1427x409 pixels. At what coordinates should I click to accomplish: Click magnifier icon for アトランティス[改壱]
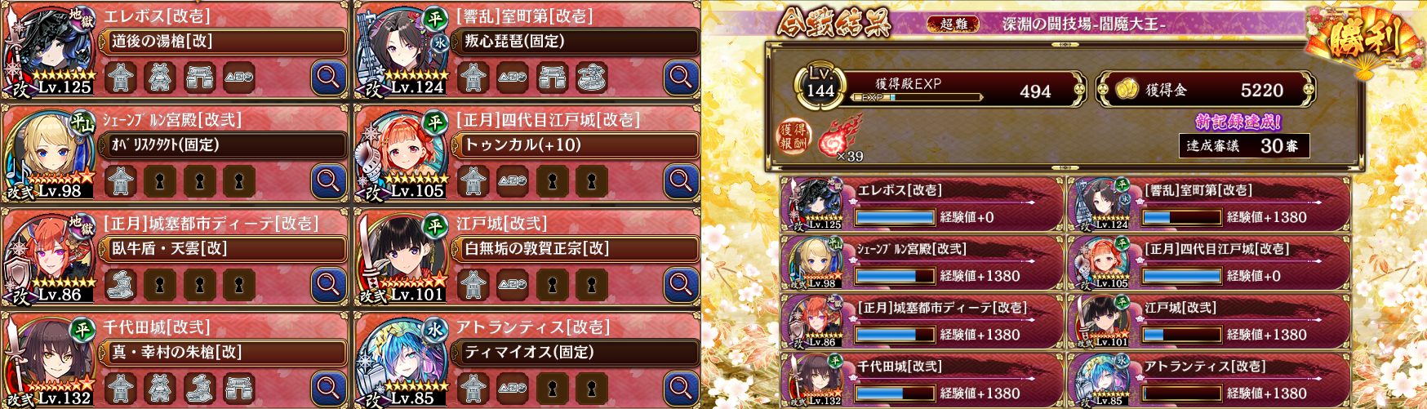point(681,389)
